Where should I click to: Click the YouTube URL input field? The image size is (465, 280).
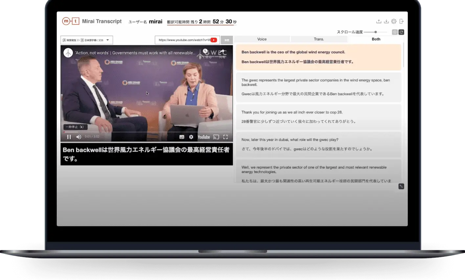pos(183,40)
